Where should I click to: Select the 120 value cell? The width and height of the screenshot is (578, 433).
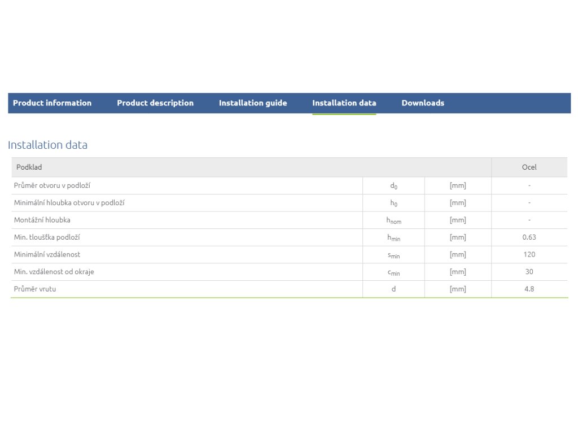click(x=529, y=254)
